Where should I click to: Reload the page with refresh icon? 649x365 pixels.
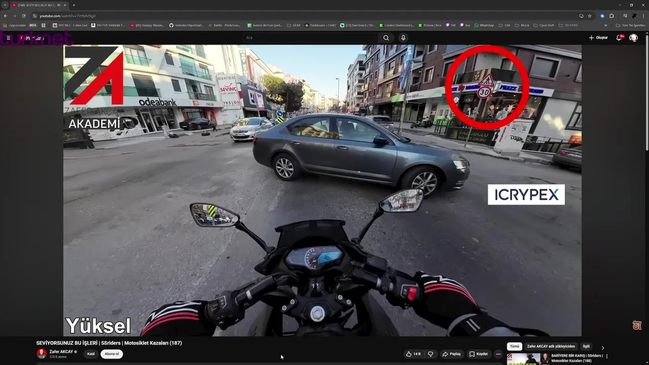click(x=23, y=16)
